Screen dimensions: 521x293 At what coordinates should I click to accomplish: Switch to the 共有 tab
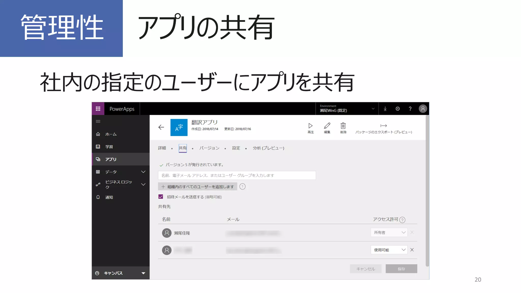[x=183, y=148]
